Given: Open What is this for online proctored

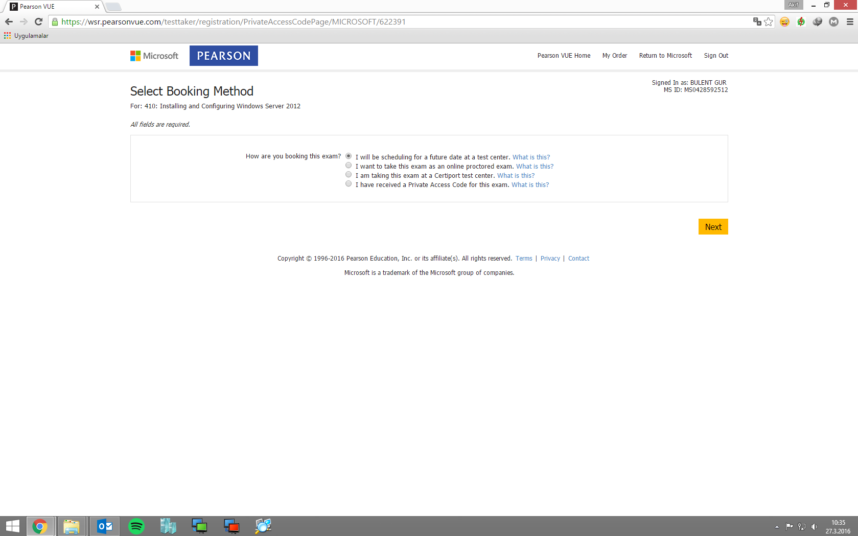Looking at the screenshot, I should coord(535,167).
